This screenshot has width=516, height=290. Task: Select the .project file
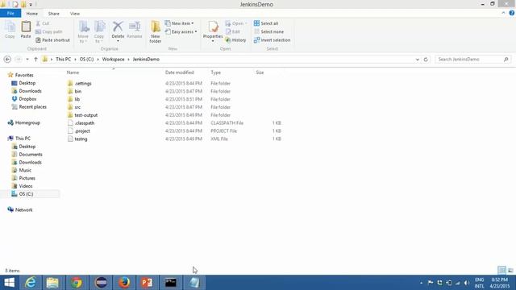pyautogui.click(x=82, y=130)
